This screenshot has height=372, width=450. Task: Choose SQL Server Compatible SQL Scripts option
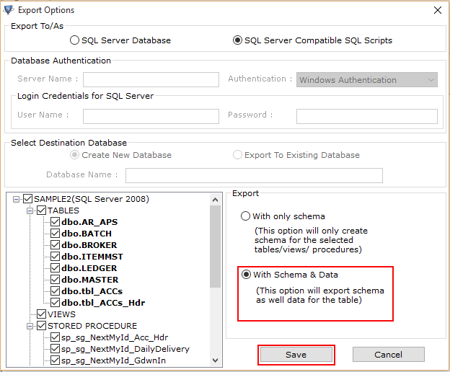click(x=237, y=40)
